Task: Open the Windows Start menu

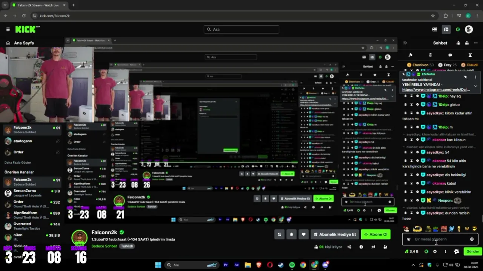Action: pyautogui.click(x=158, y=265)
